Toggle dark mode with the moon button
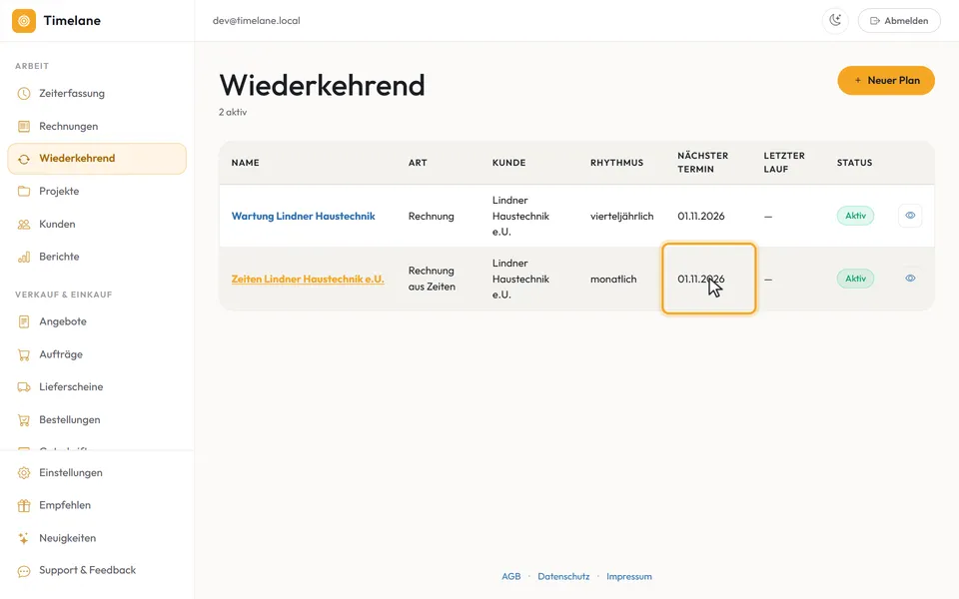This screenshot has height=599, width=959. click(835, 21)
